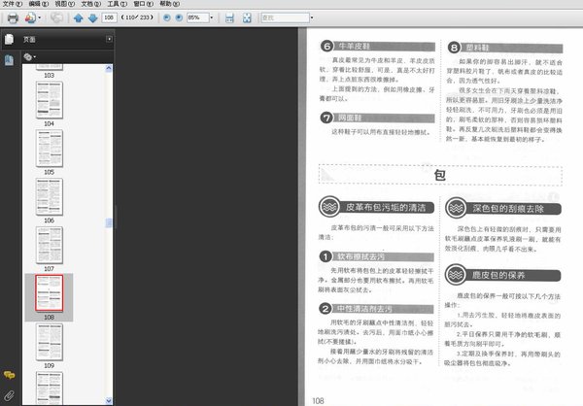The width and height of the screenshot is (583, 406).
Task: Go to previous page with up arrow
Action: (78, 17)
